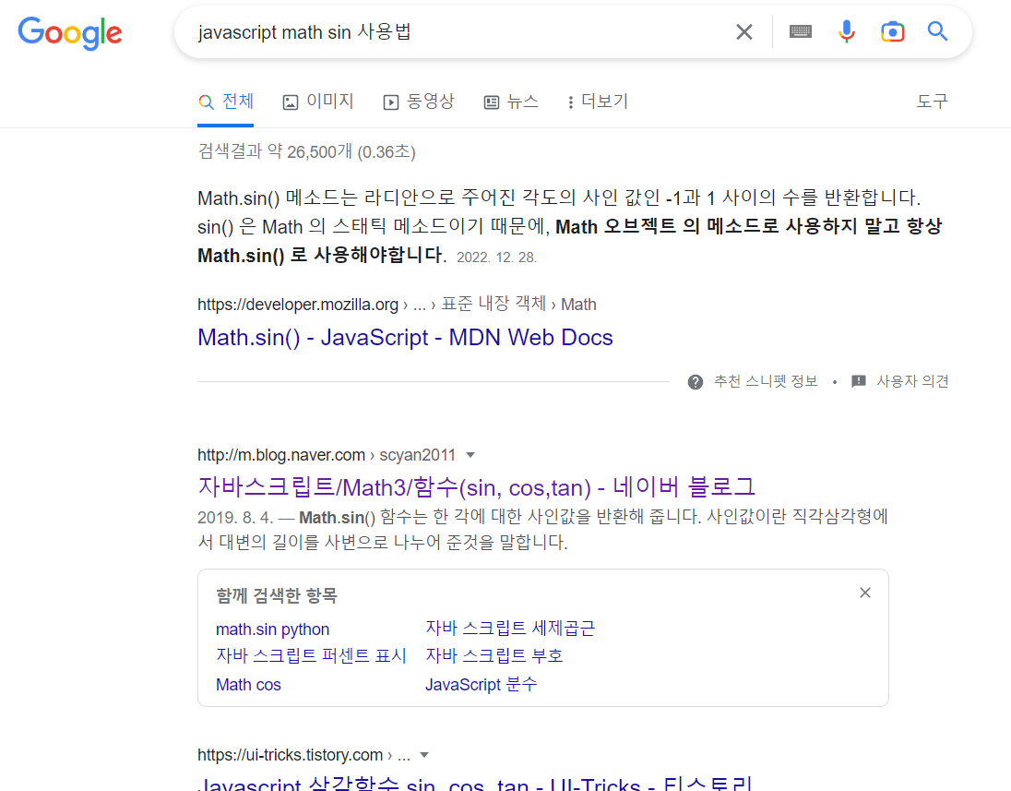Open Javascript 삼각함수 tistory result

coord(476,784)
